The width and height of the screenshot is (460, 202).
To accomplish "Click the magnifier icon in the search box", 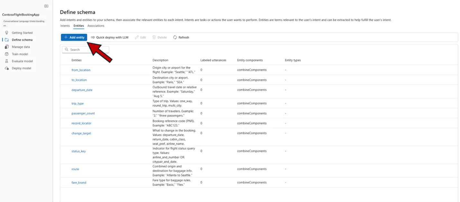I will pos(67,49).
